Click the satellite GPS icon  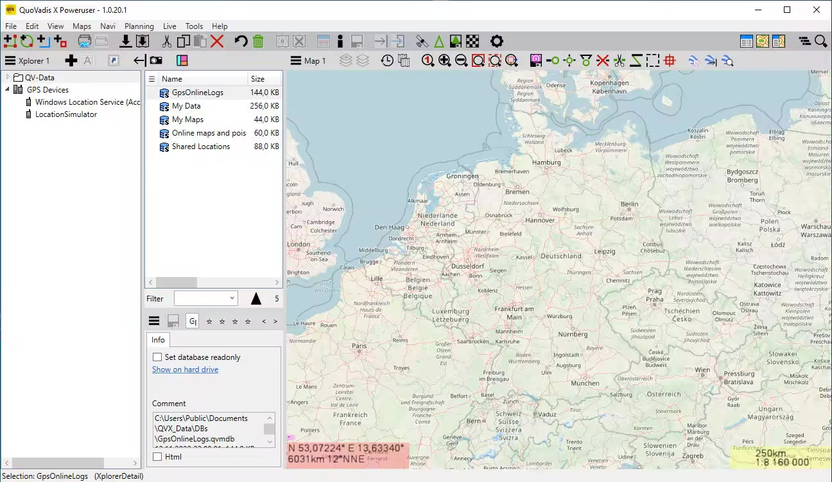pos(422,42)
